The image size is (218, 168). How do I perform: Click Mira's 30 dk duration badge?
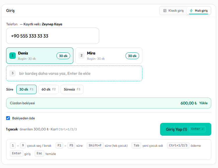coord(132,56)
